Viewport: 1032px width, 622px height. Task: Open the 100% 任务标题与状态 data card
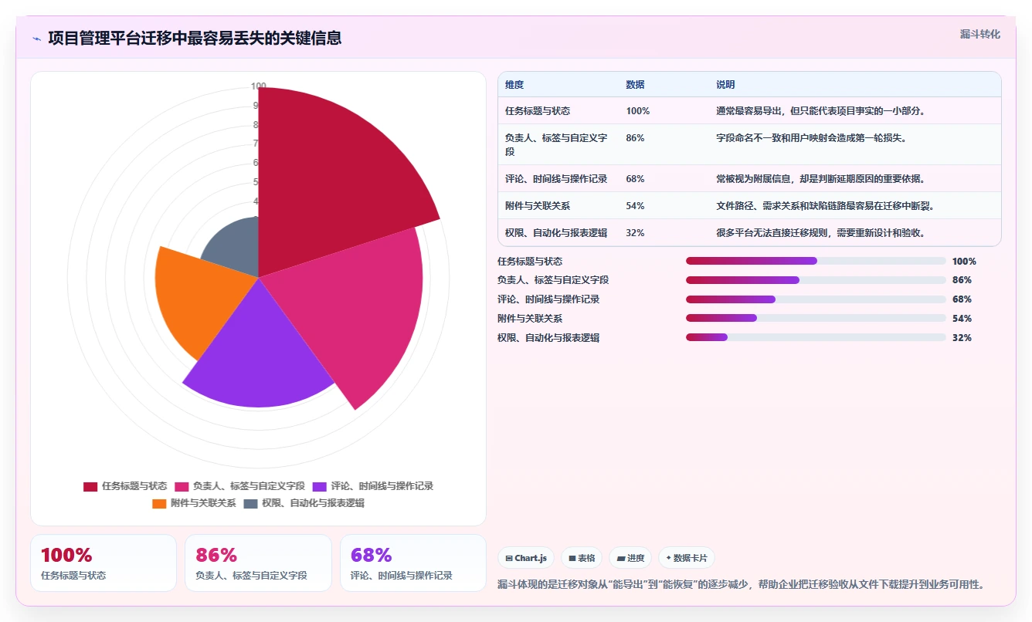[104, 563]
